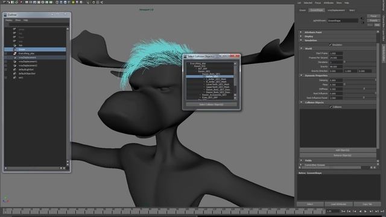Click the Everything_else node icon in Outliner
386x217 pixels.
tap(14, 54)
